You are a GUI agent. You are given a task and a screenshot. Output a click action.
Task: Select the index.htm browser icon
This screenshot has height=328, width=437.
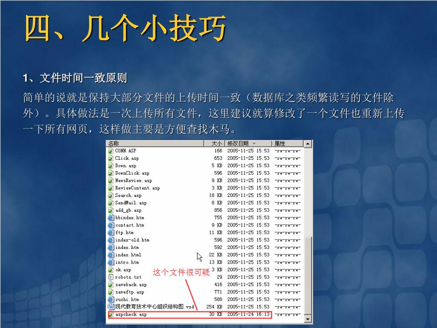tap(111, 248)
